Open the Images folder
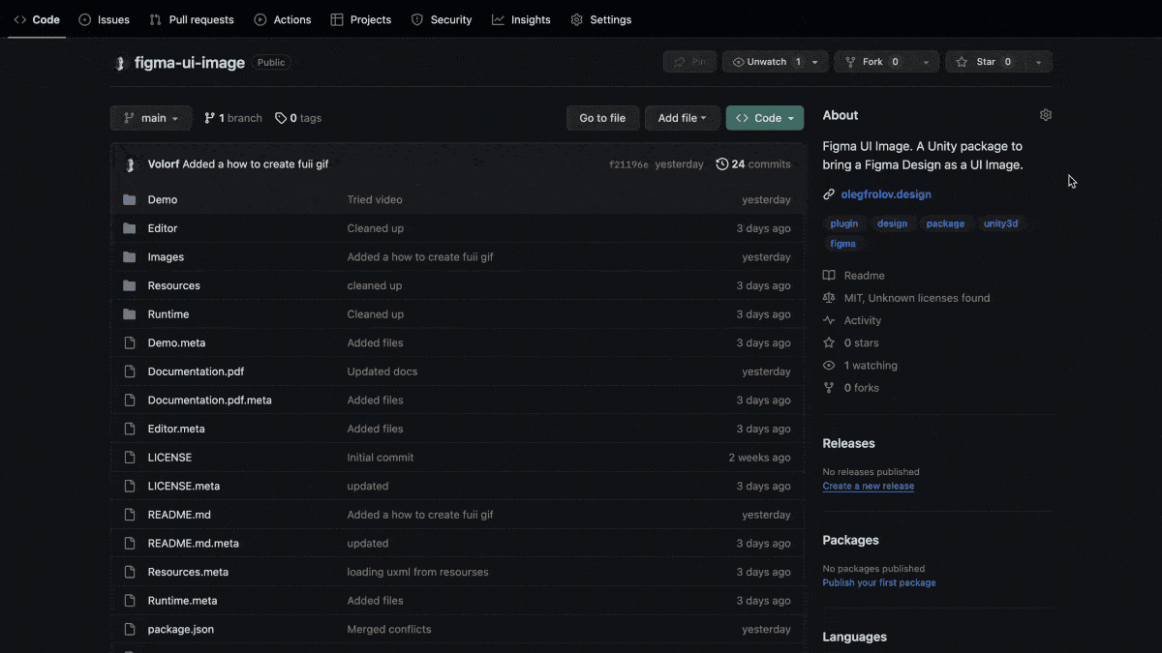Image resolution: width=1162 pixels, height=653 pixels. coord(166,257)
